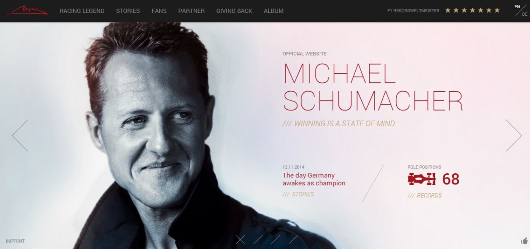Switch language to EN
530x249 pixels.
pyautogui.click(x=517, y=7)
